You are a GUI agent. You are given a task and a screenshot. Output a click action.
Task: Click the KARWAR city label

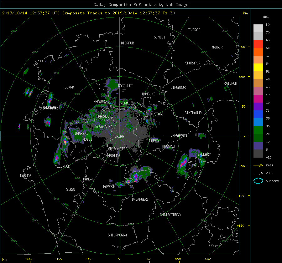point(26,176)
